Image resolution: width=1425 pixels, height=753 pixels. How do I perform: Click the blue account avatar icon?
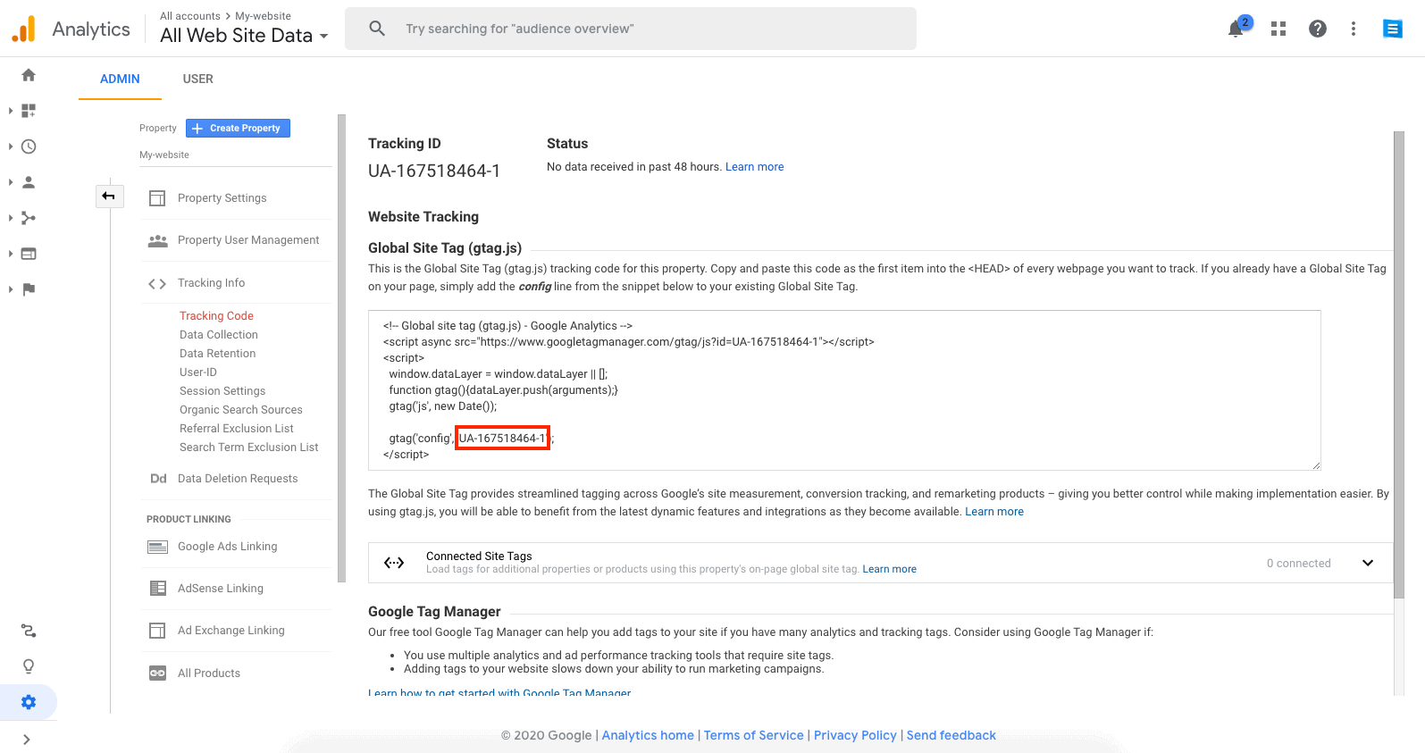tap(1392, 29)
